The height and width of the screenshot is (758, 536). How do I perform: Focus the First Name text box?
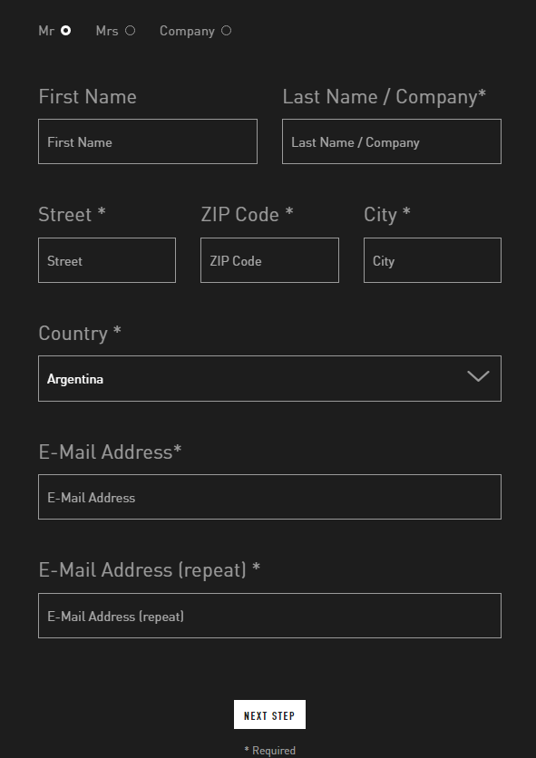point(148,141)
